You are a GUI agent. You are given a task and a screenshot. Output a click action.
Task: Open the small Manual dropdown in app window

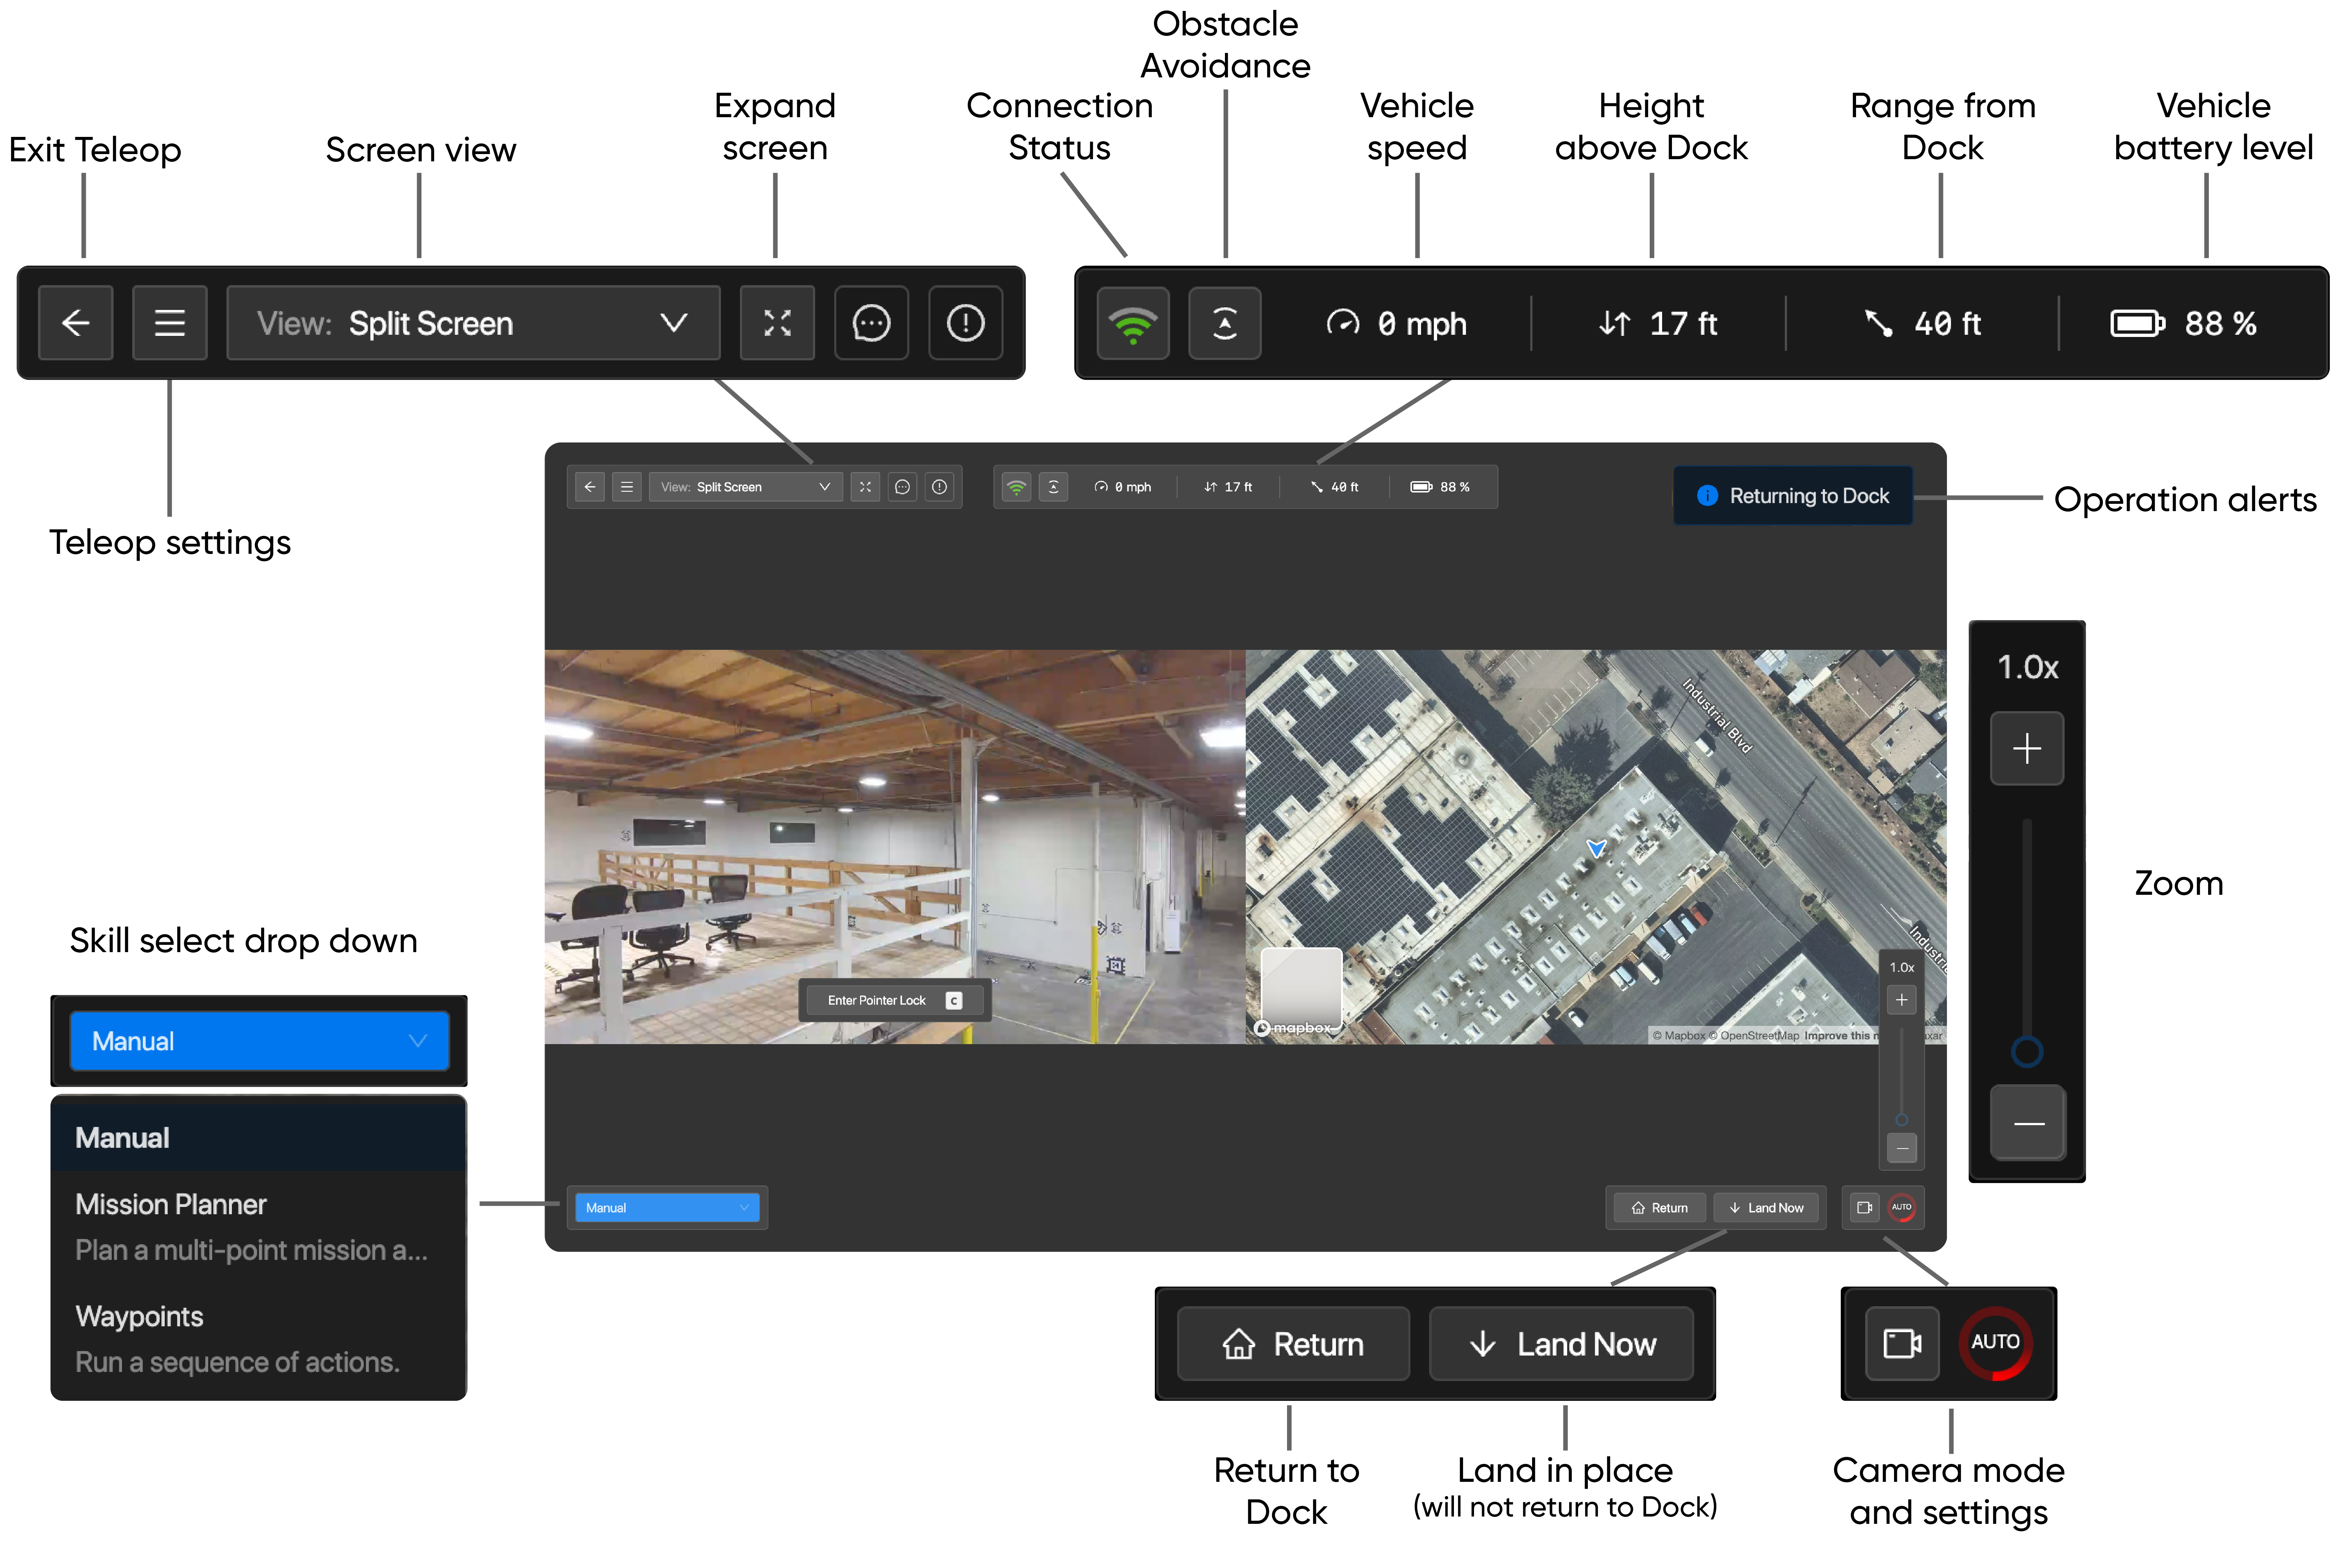click(667, 1208)
